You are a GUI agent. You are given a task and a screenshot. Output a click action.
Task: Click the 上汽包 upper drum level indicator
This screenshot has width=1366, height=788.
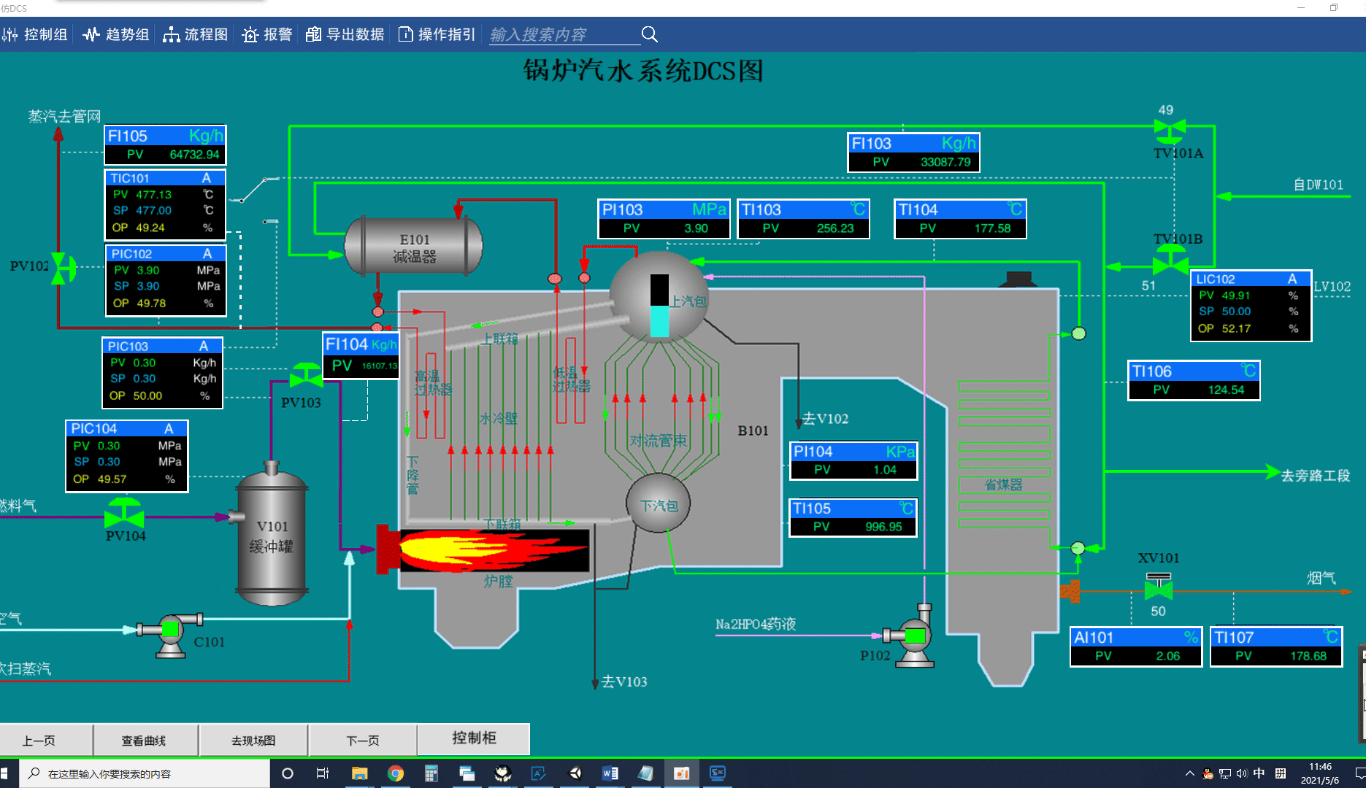coord(659,305)
